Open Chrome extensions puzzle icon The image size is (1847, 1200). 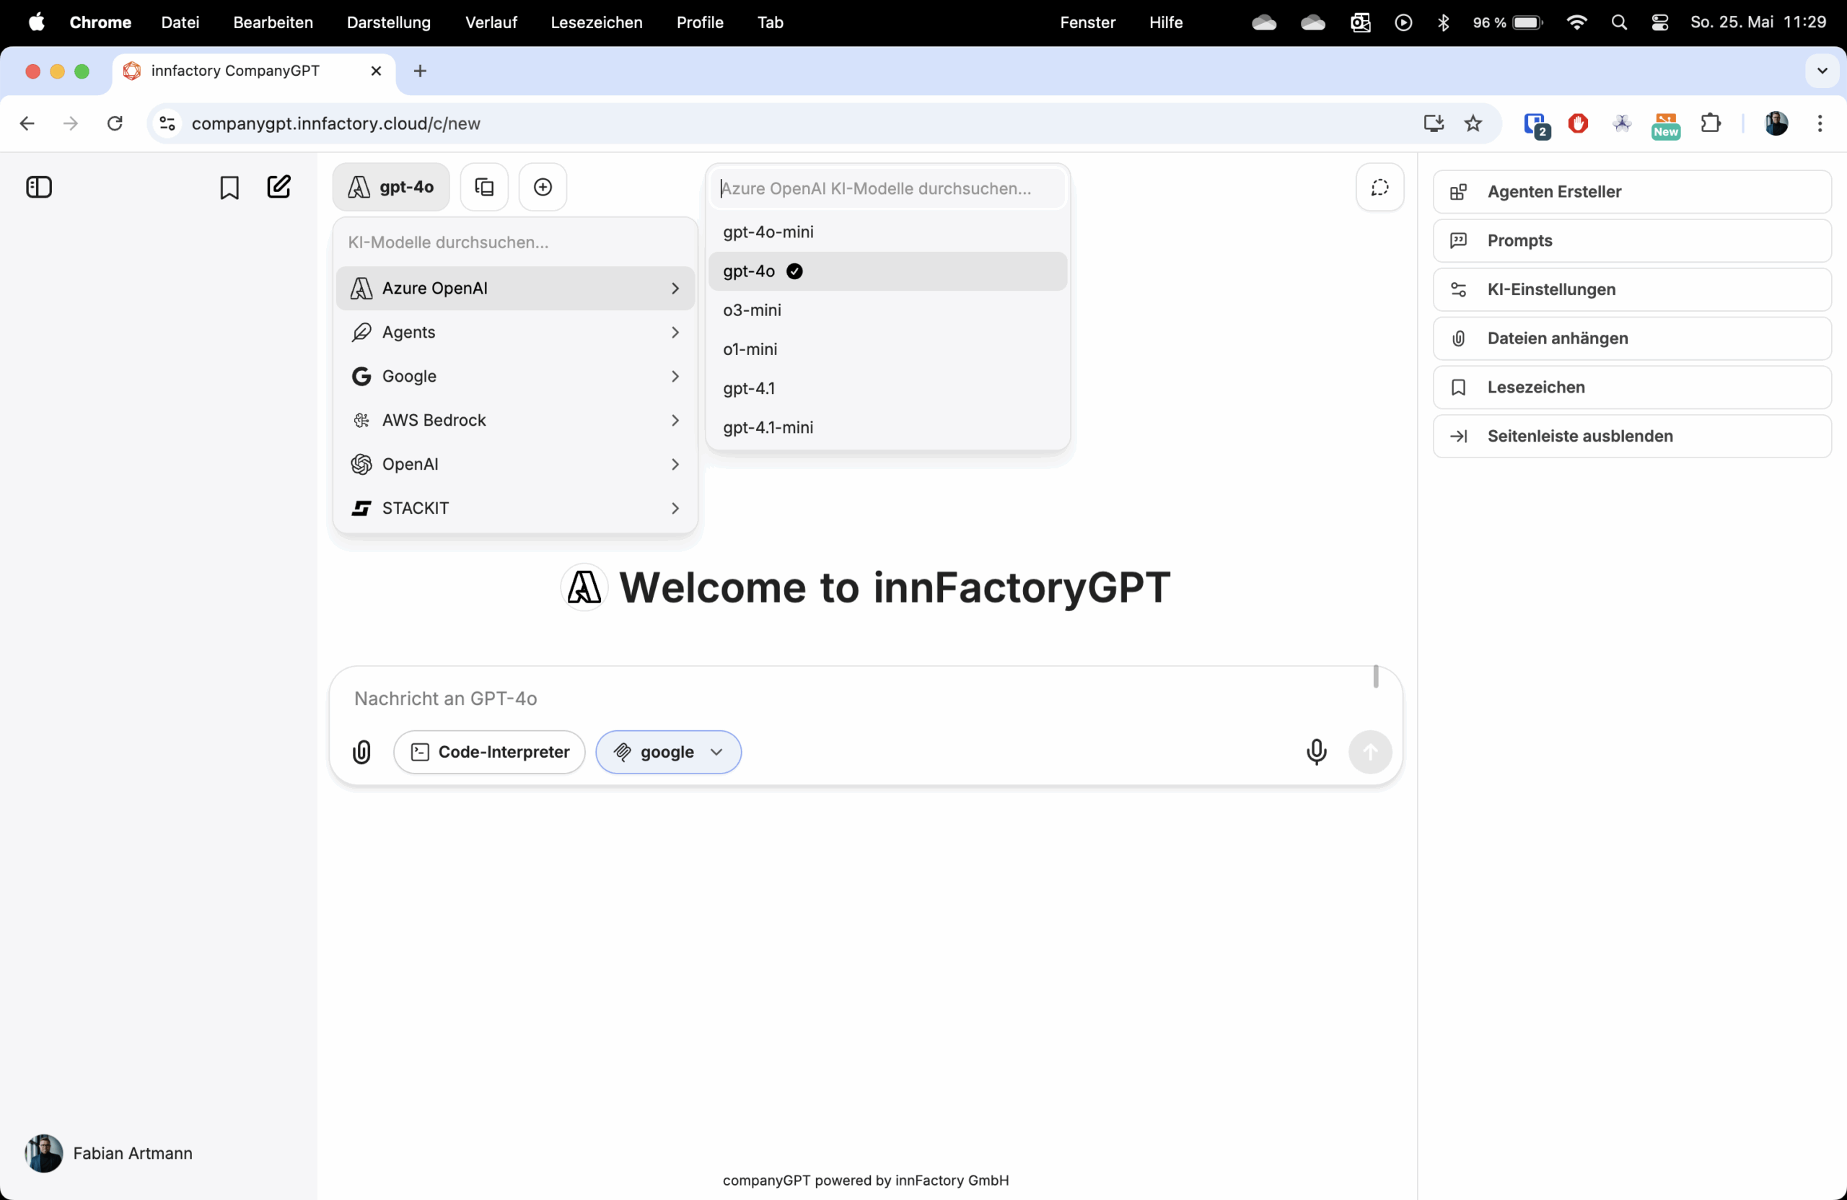1711,123
